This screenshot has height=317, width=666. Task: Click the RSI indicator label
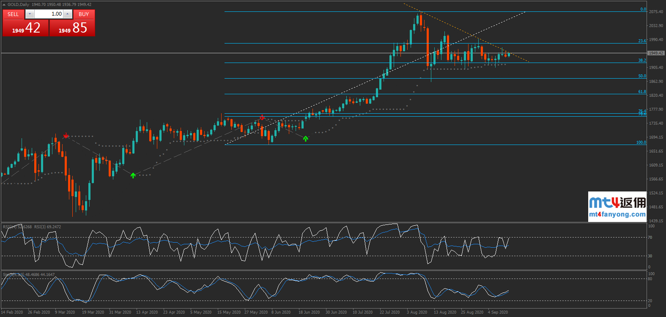point(32,227)
